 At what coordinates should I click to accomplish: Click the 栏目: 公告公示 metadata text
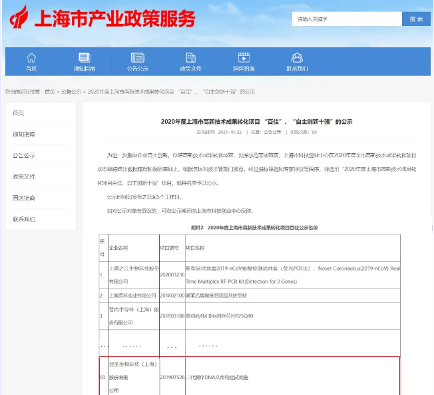coord(266,132)
